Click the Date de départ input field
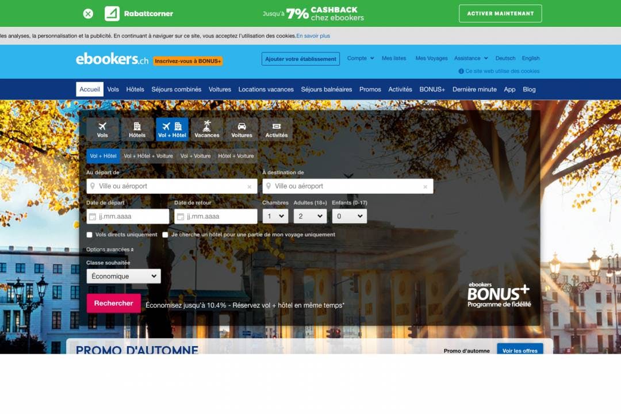 [x=128, y=216]
